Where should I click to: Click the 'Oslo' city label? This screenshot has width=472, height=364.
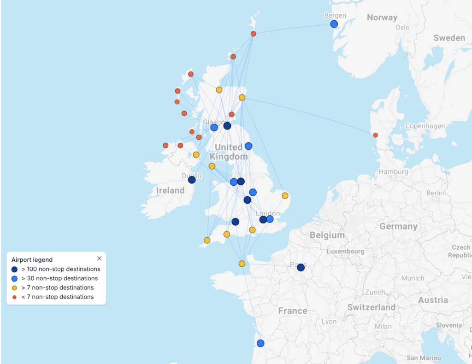click(402, 27)
